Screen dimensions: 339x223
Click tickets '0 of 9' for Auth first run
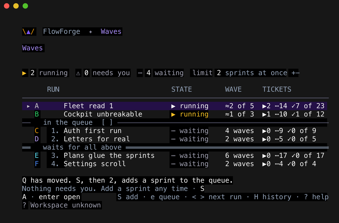tap(304, 131)
